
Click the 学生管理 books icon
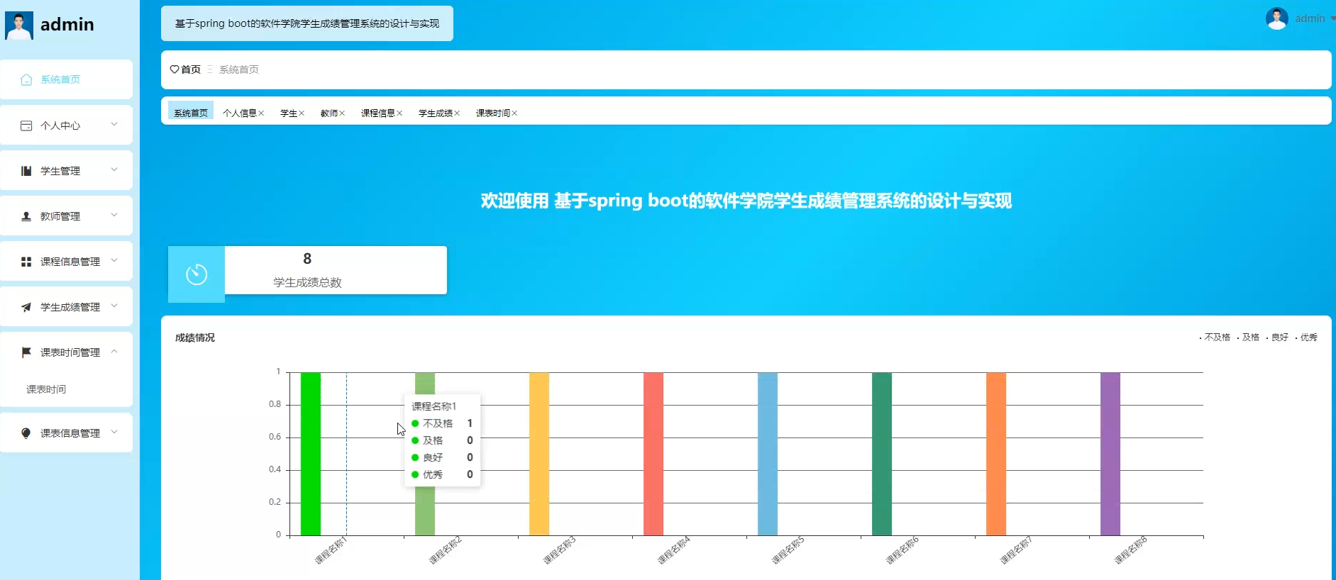26,171
